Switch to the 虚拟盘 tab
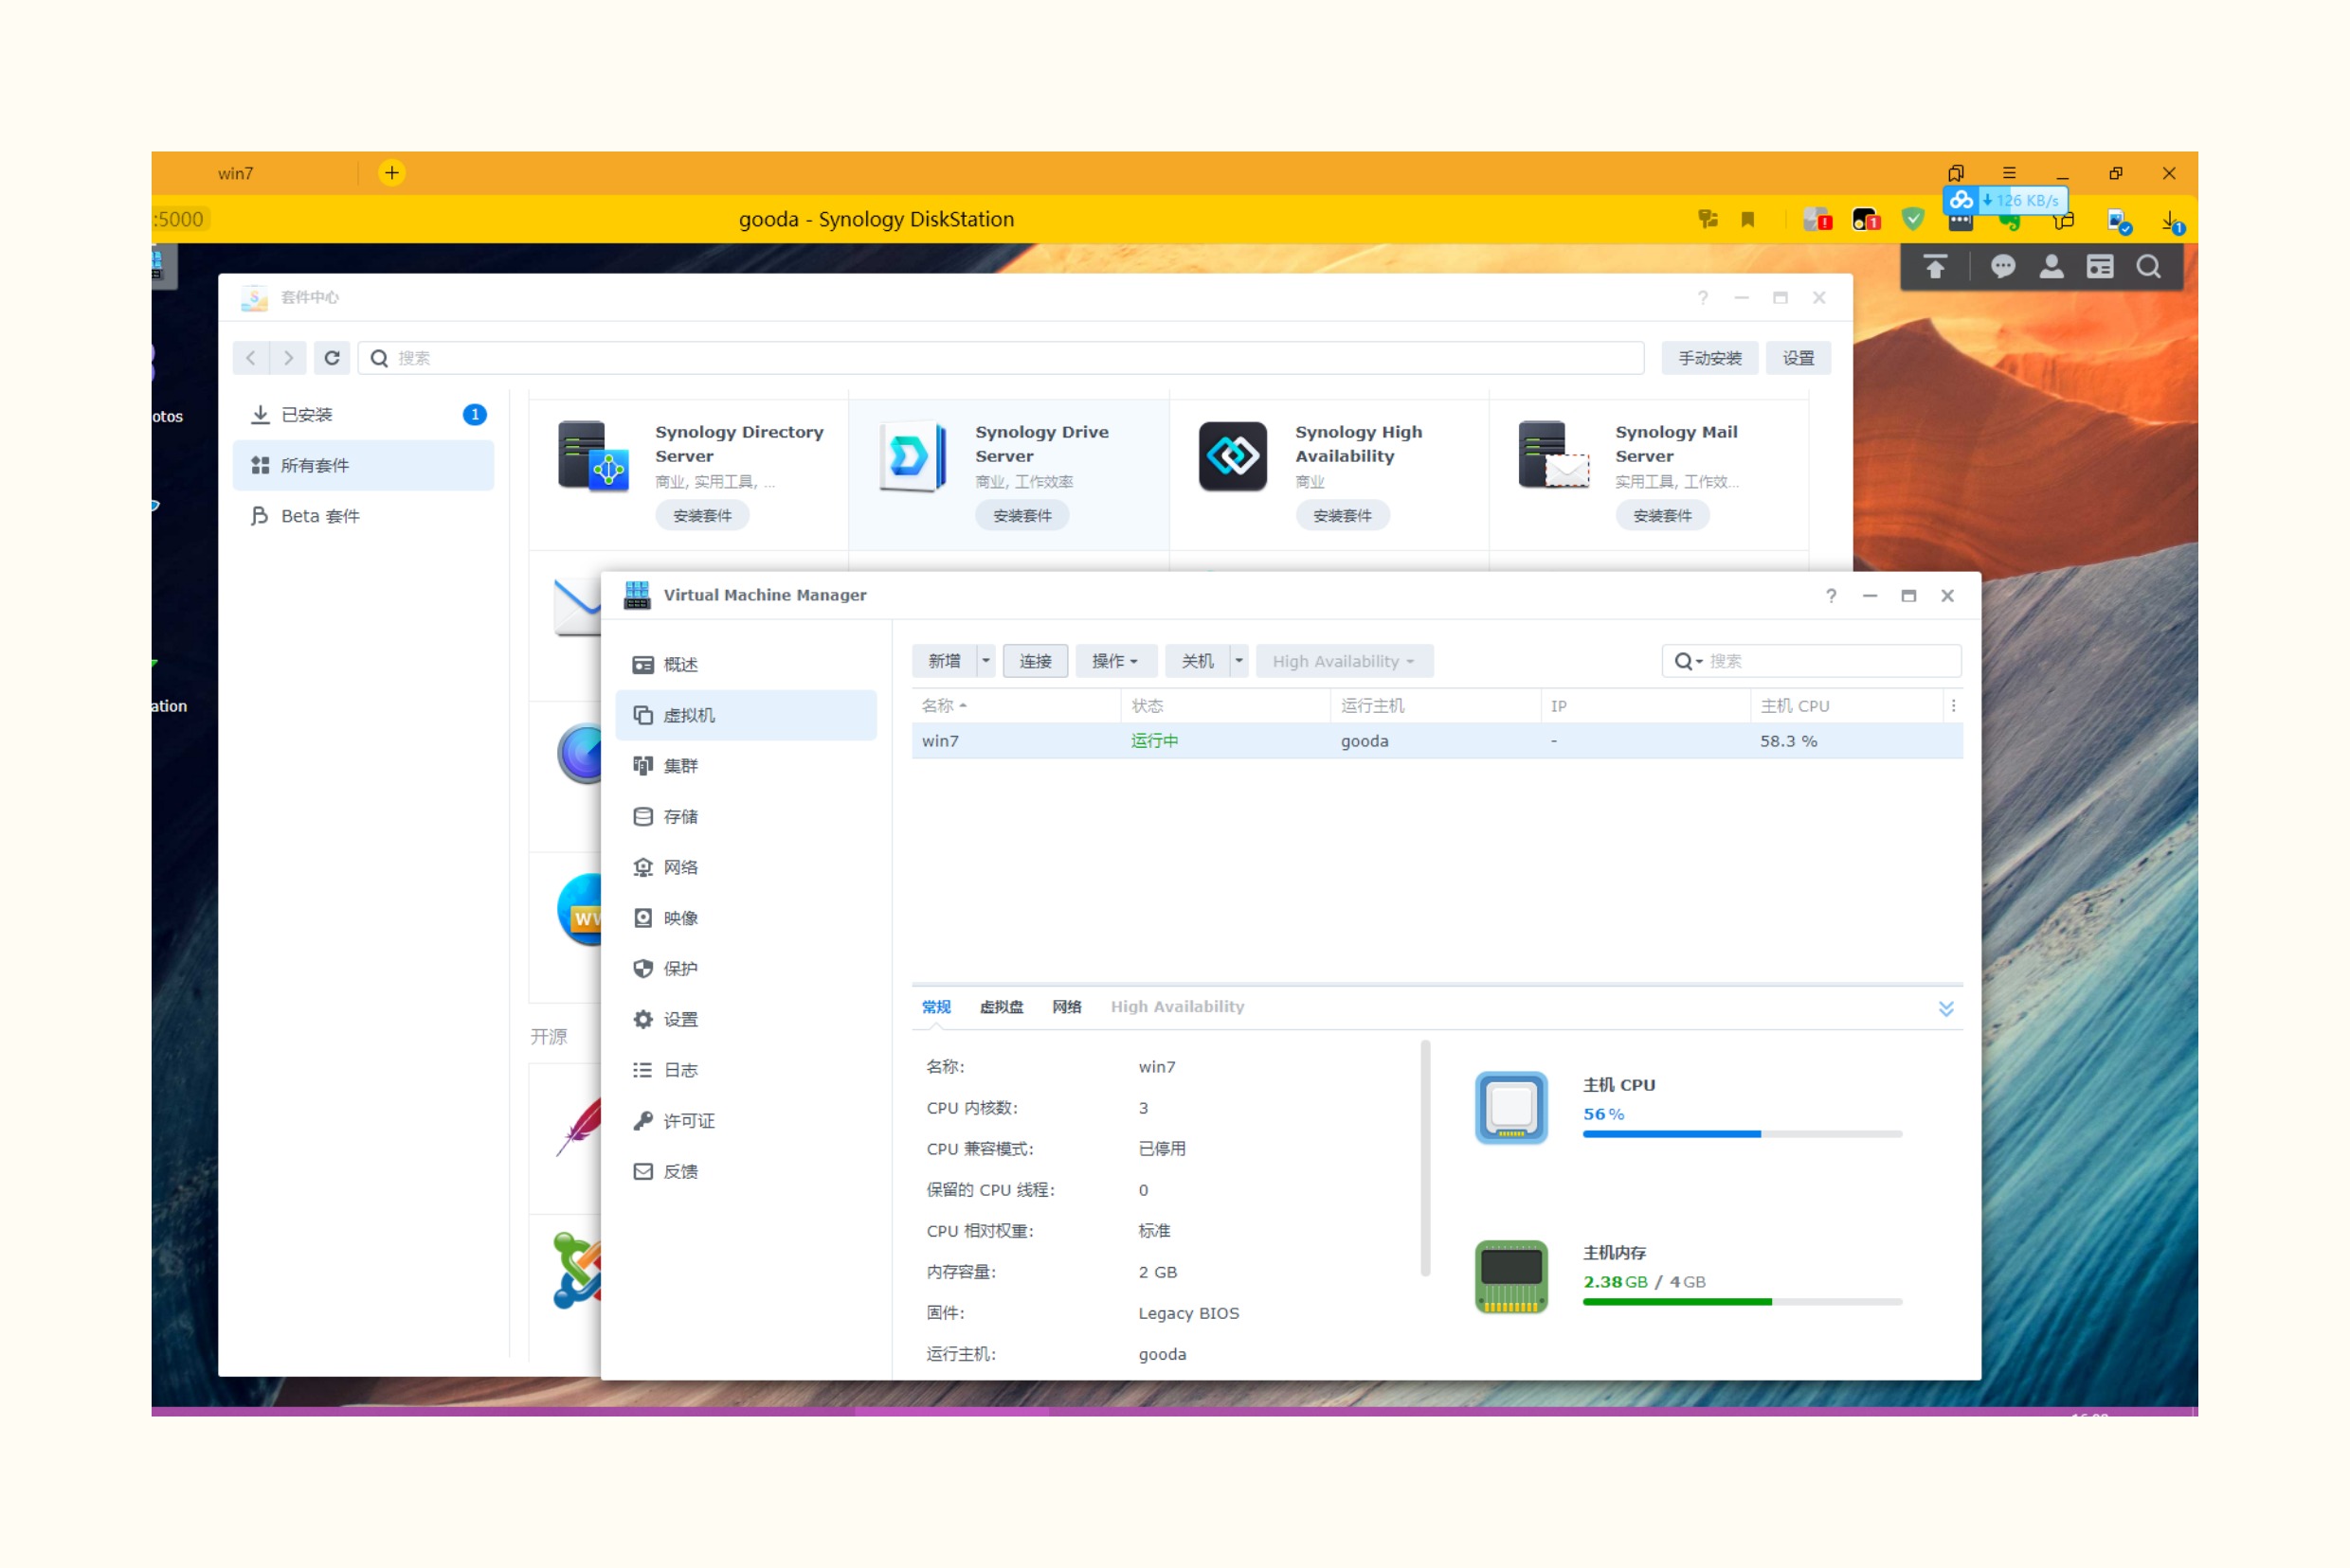2350x1568 pixels. [1001, 1007]
